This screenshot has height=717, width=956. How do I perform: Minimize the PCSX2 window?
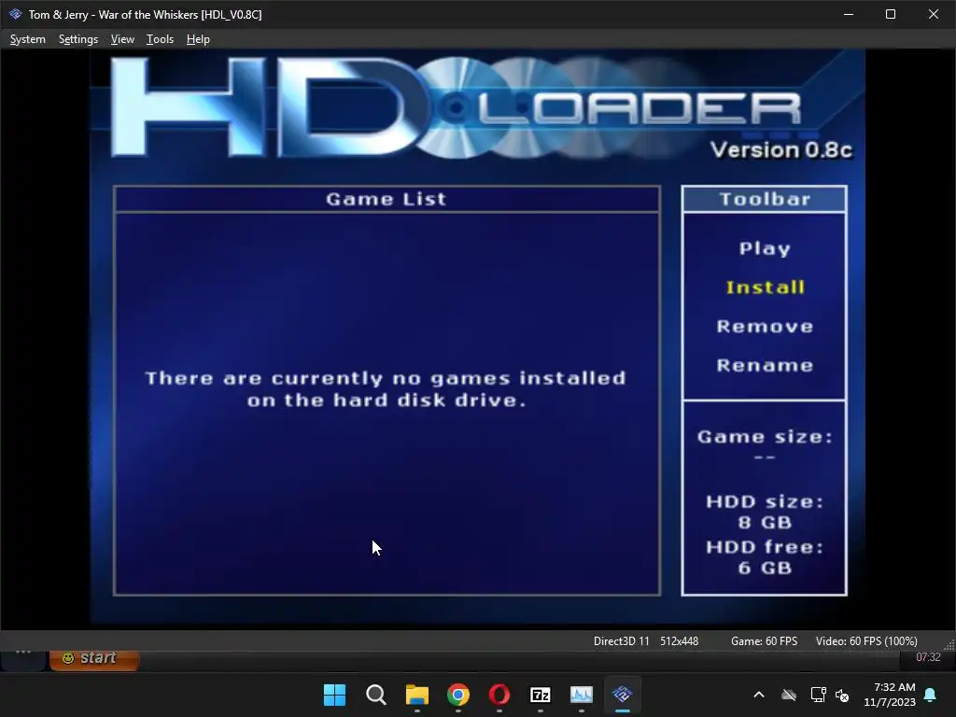(x=848, y=14)
